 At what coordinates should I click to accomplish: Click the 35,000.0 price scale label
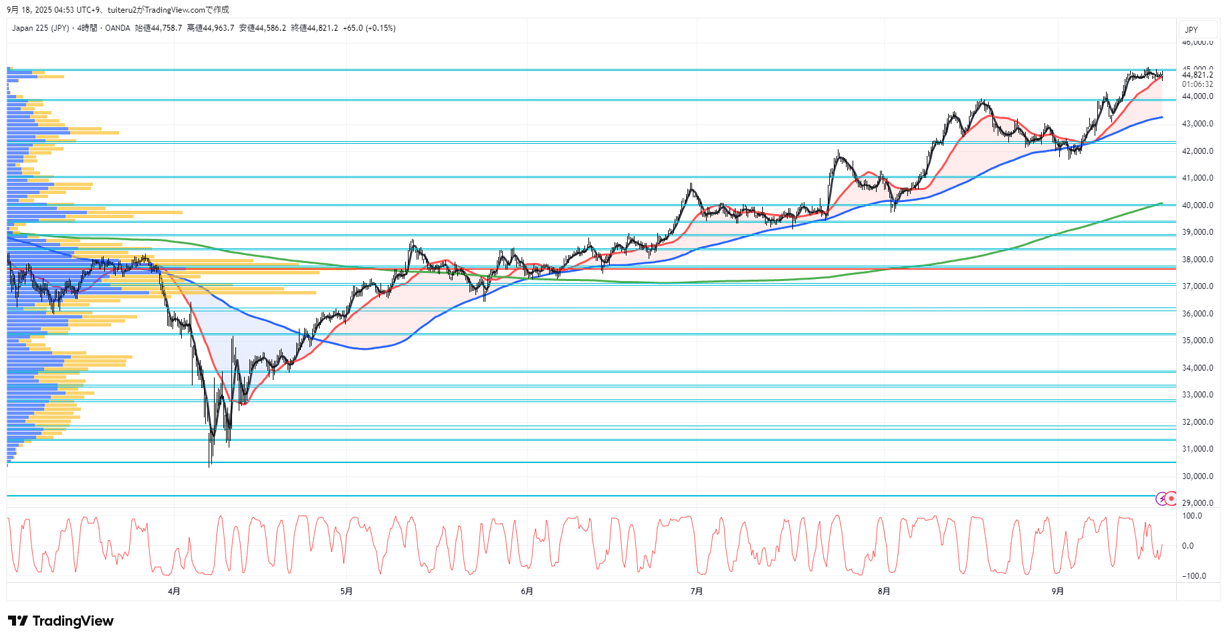coord(1197,341)
